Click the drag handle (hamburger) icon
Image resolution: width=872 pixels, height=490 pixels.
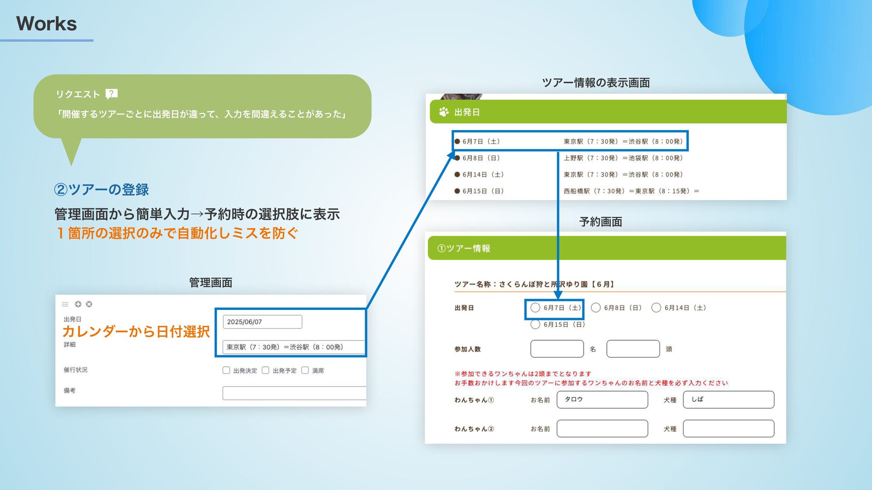coord(65,304)
